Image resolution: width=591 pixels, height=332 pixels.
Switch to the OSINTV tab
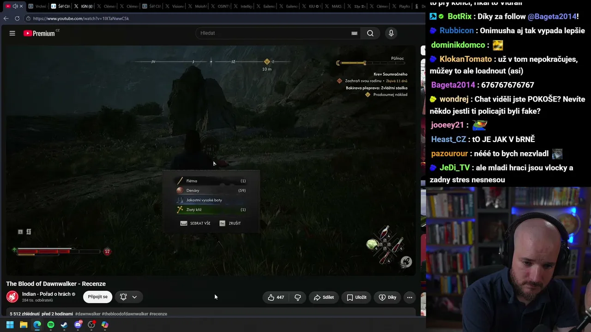point(221,6)
